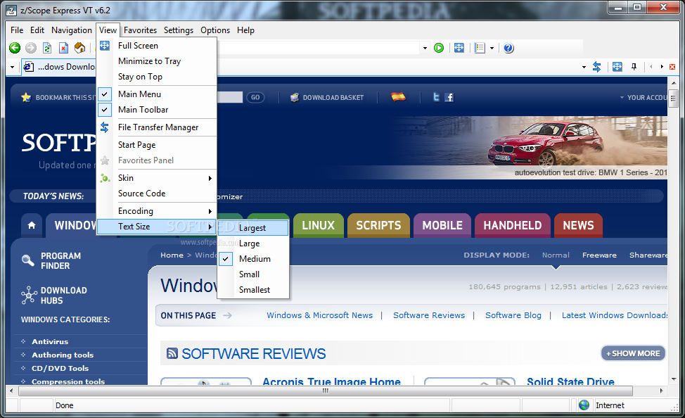Open the Settings menu
The height and width of the screenshot is (418, 685).
click(x=179, y=30)
